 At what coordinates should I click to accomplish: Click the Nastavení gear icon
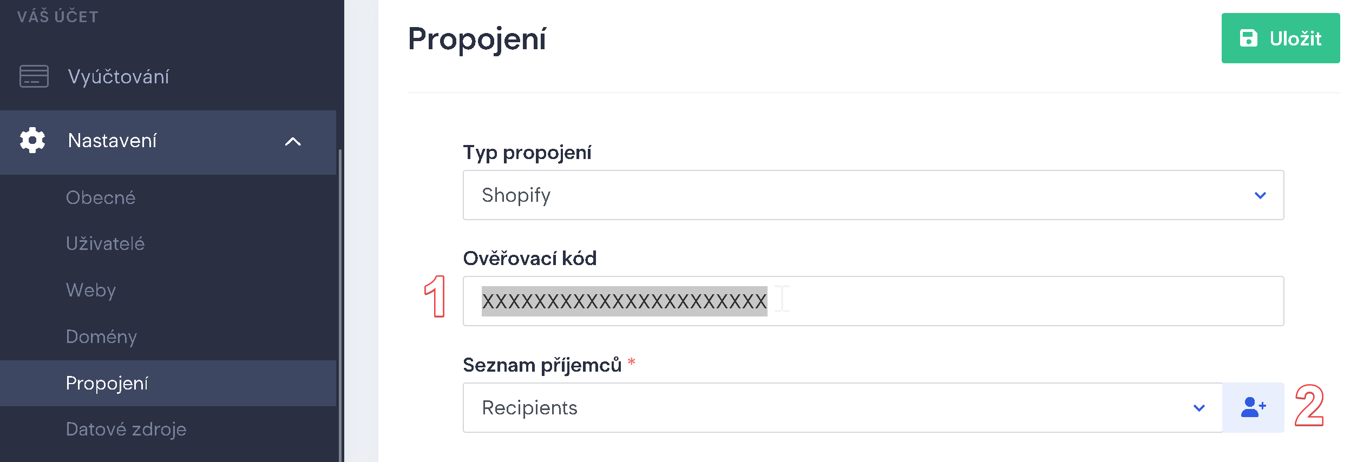(x=32, y=141)
